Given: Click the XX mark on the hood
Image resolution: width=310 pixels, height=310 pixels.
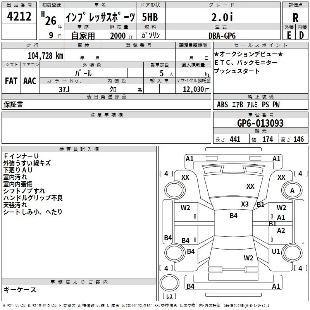Looking at the screenshot, I should 250,186.
